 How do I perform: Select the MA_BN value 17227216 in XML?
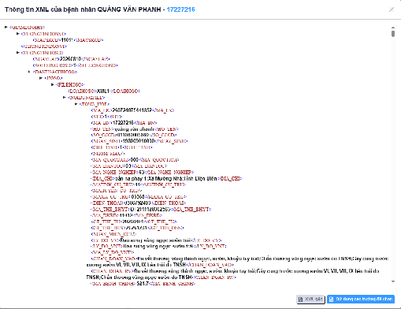(123, 123)
